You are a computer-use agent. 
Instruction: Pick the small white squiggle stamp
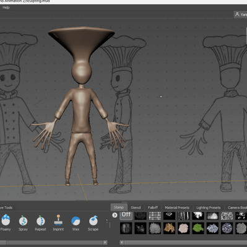(169, 215)
